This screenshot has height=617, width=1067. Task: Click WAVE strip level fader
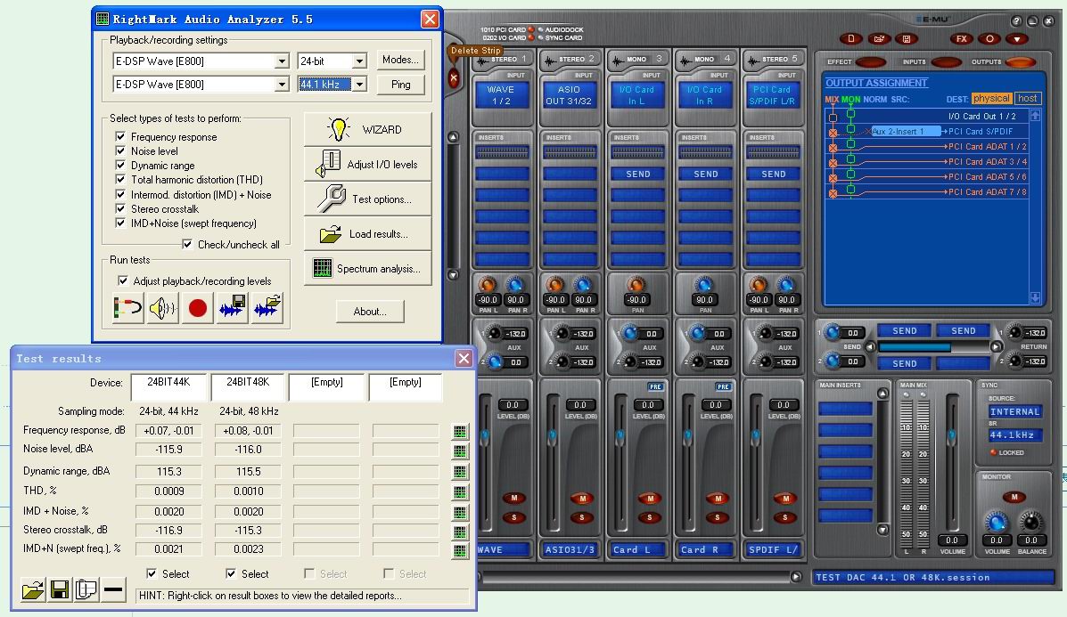click(x=485, y=435)
